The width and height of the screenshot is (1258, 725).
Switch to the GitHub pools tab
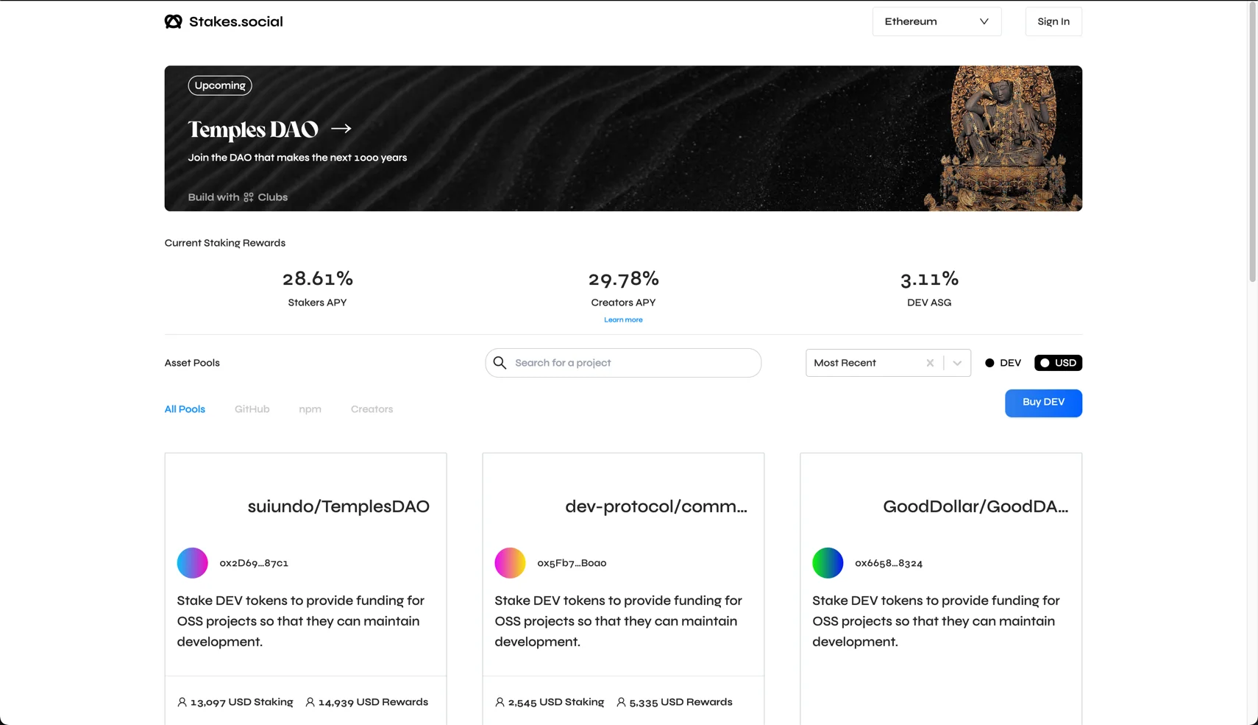pos(252,409)
